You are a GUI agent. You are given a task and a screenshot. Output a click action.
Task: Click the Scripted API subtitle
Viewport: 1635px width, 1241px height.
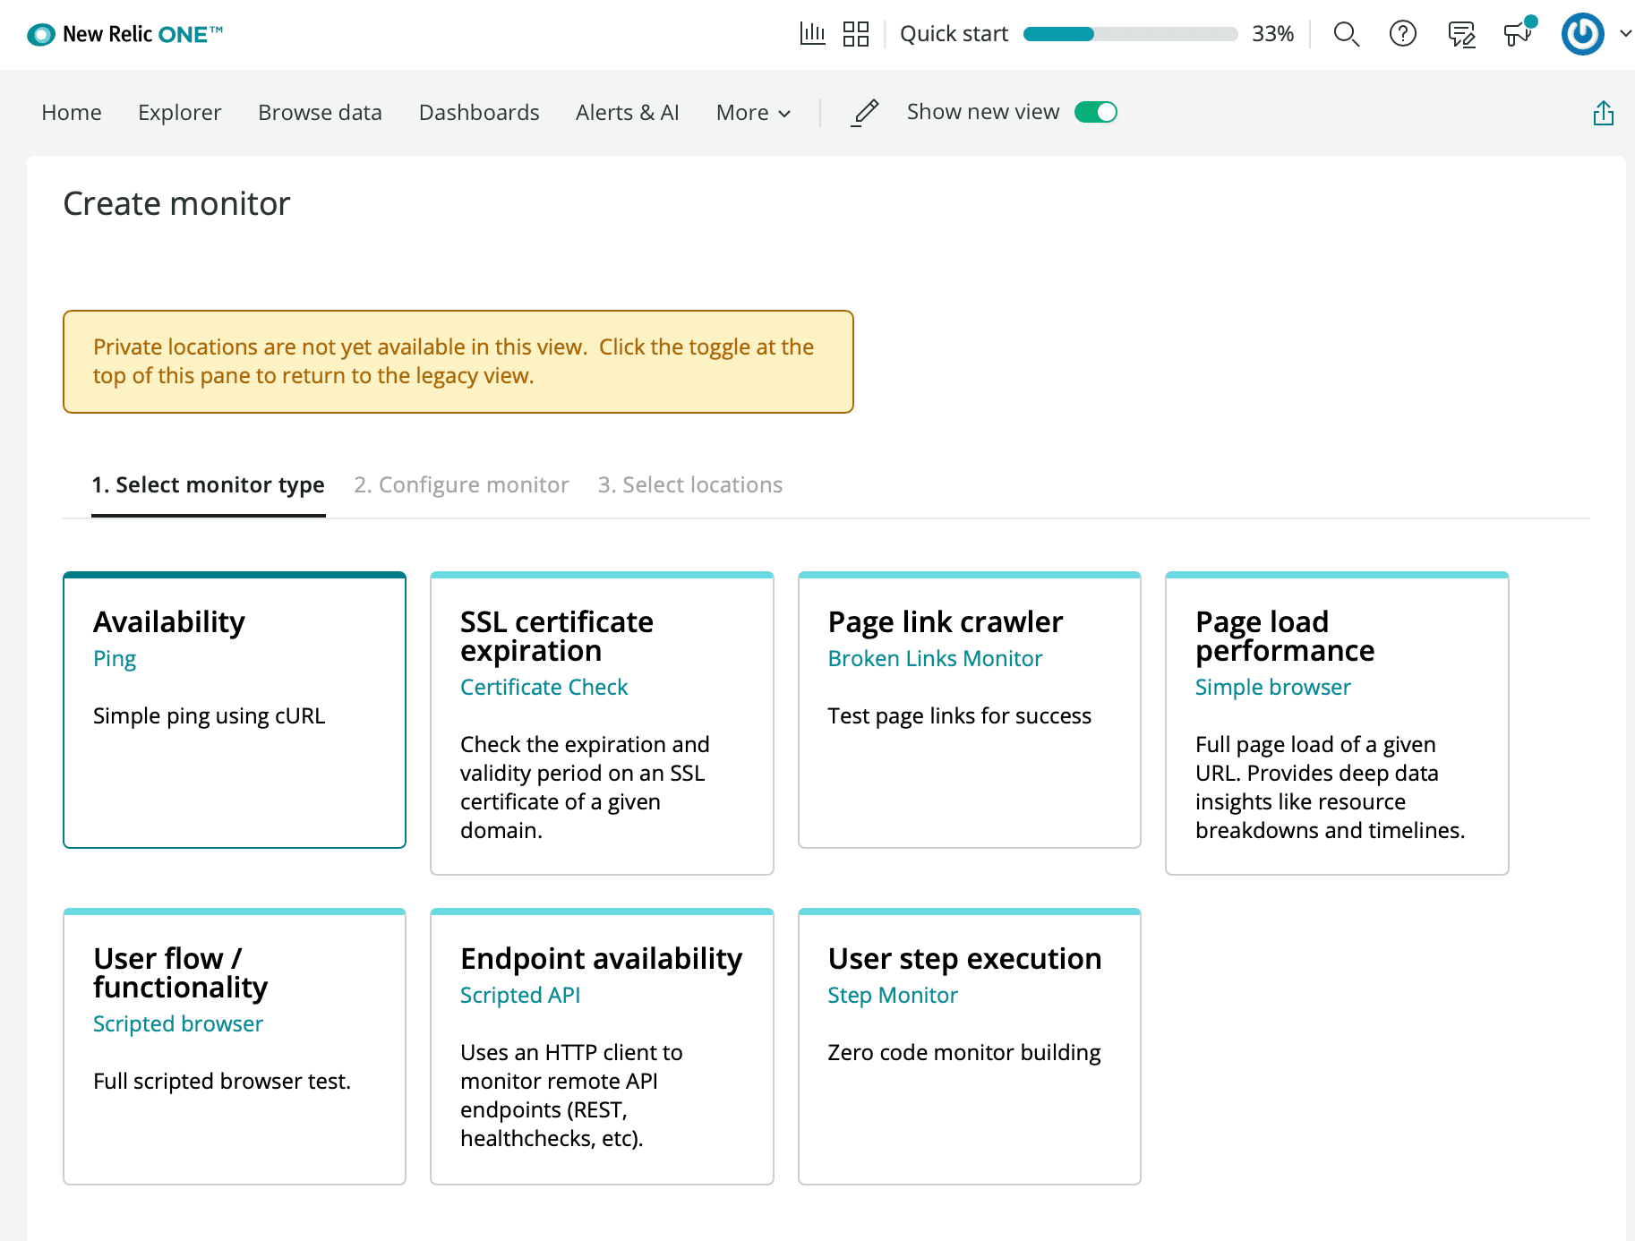520,996
